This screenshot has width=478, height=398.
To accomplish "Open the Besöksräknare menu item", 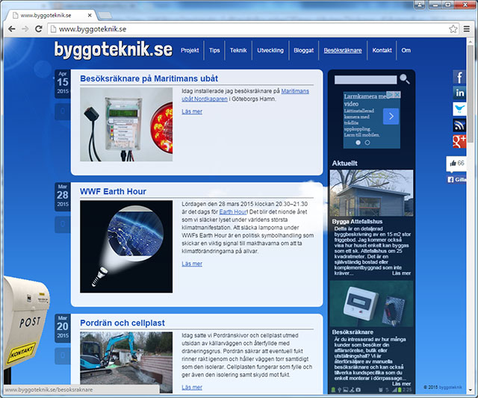I will tap(343, 50).
